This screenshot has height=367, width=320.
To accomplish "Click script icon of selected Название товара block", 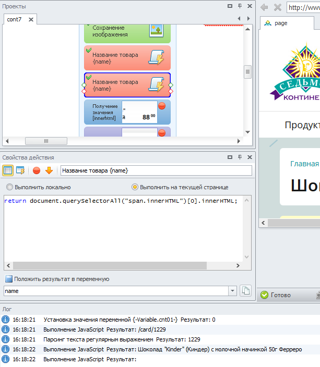I will [x=157, y=84].
